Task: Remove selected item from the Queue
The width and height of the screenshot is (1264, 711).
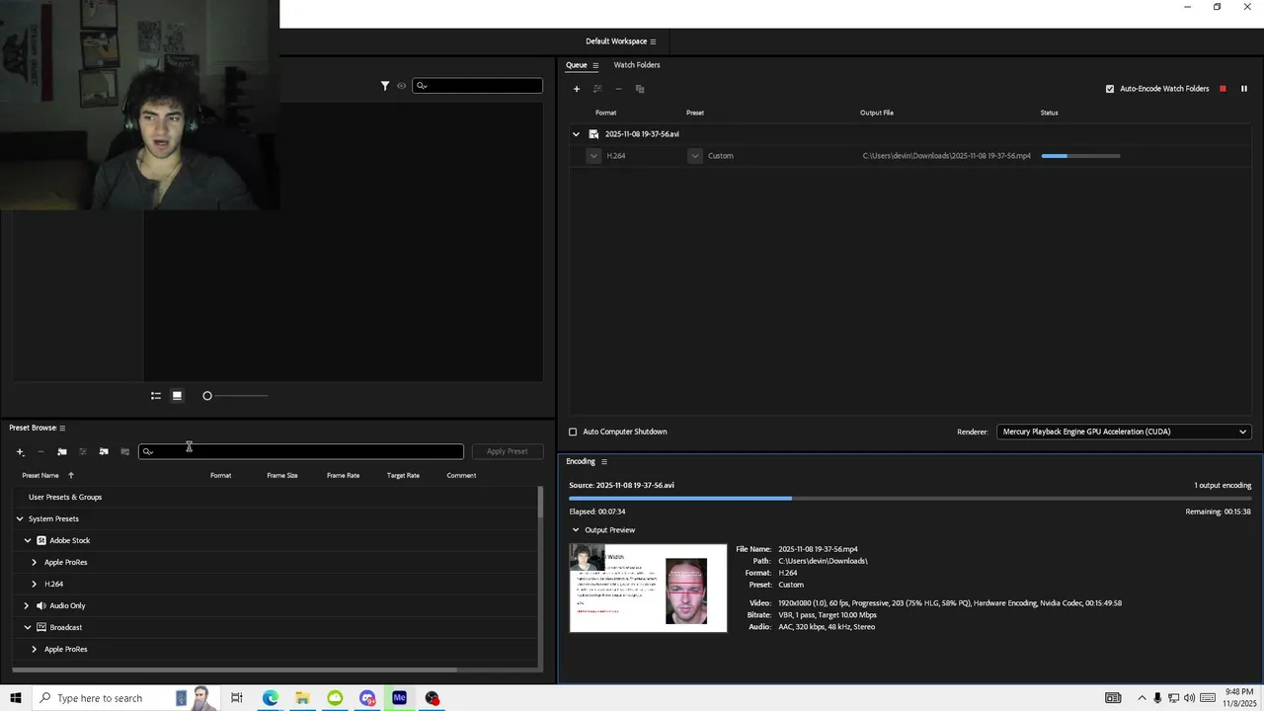Action: 618,89
